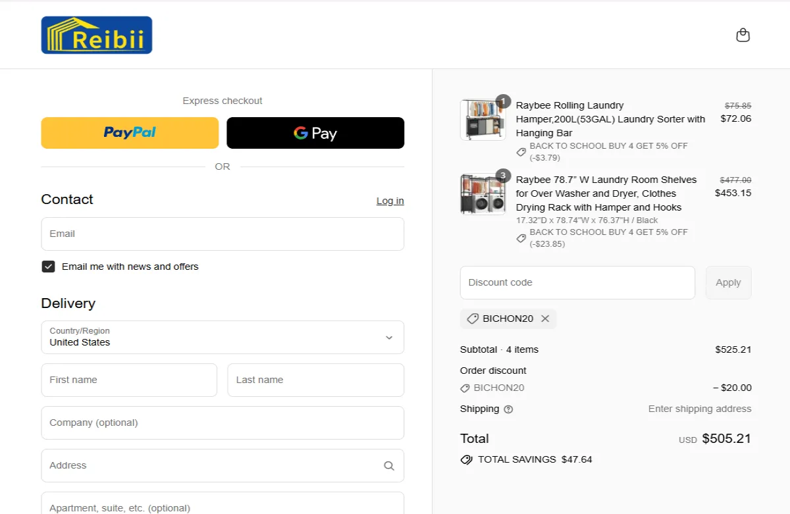Uncheck Email me with news and offers
Viewport: 790px width, 514px height.
48,267
